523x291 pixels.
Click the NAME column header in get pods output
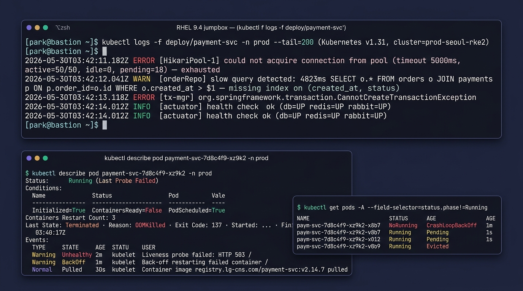(x=303, y=218)
